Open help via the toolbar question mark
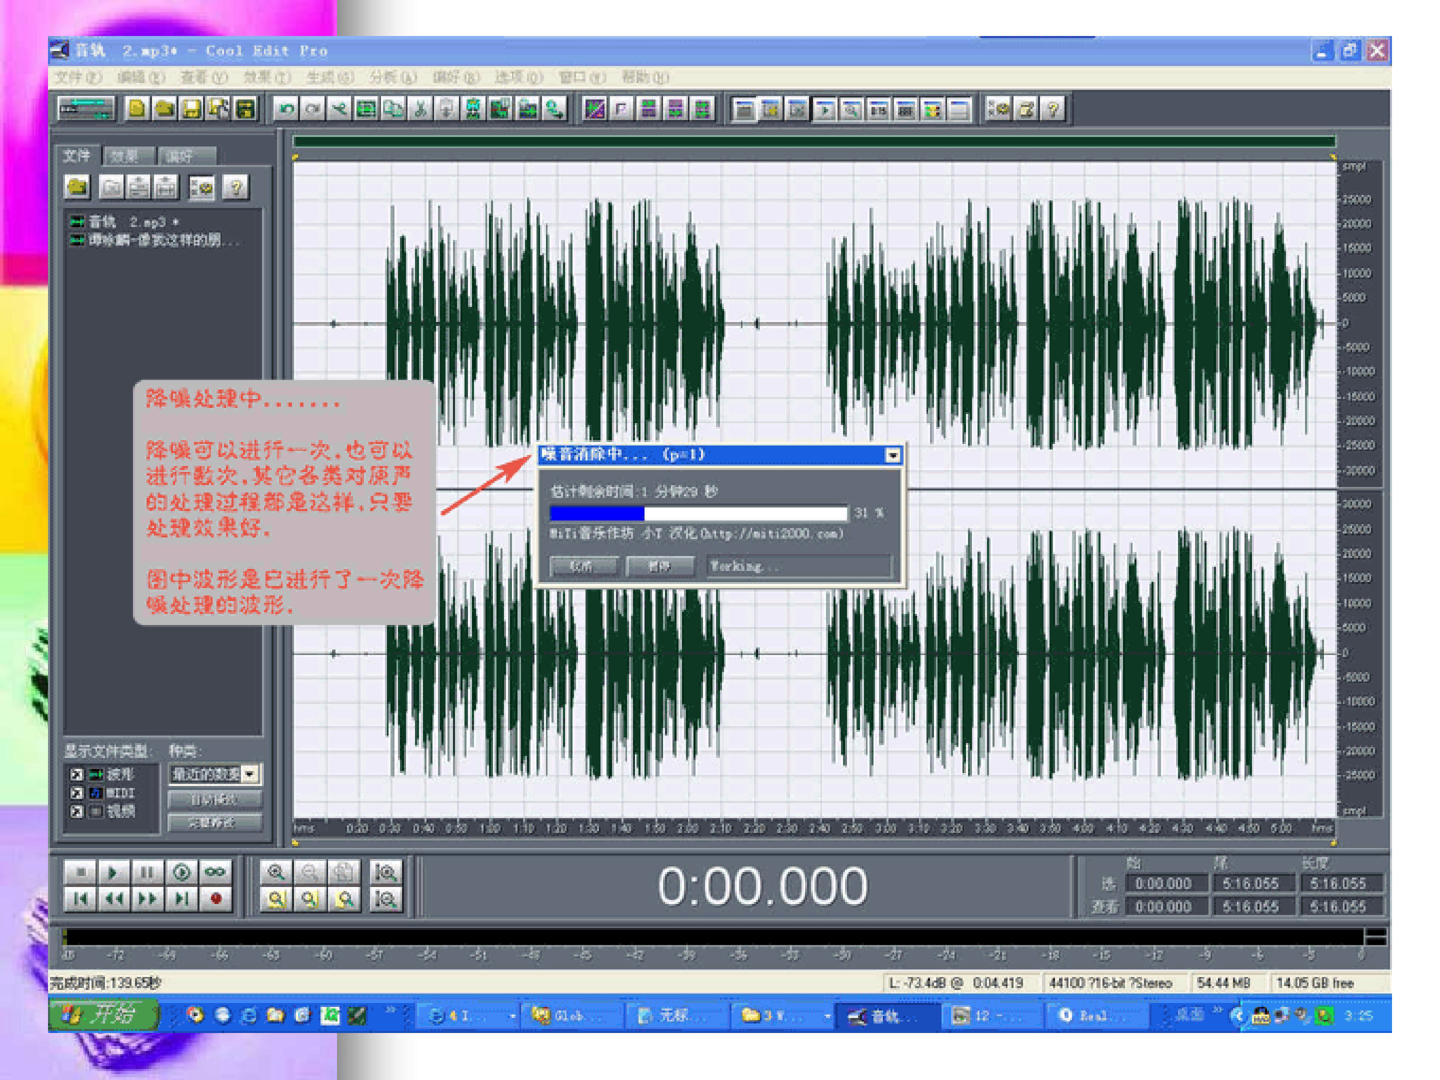The height and width of the screenshot is (1080, 1440). [1052, 108]
